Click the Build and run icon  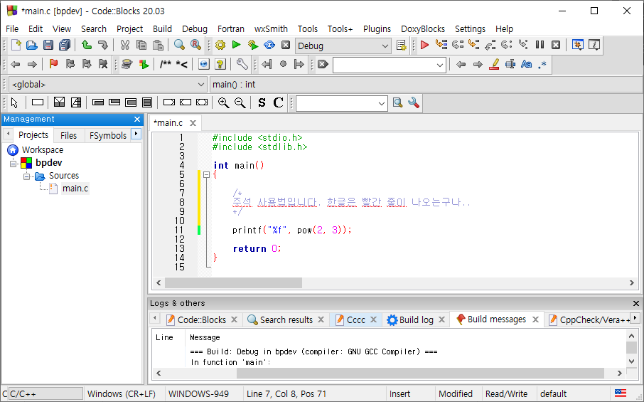point(252,45)
